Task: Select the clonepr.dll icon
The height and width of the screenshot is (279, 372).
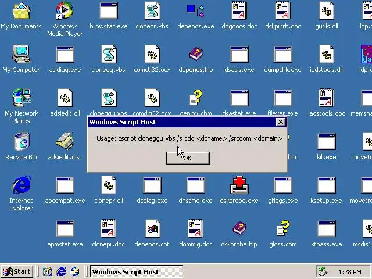Action: point(109,185)
